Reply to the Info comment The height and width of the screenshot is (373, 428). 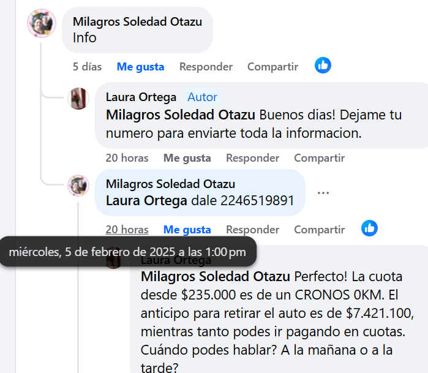pos(206,67)
